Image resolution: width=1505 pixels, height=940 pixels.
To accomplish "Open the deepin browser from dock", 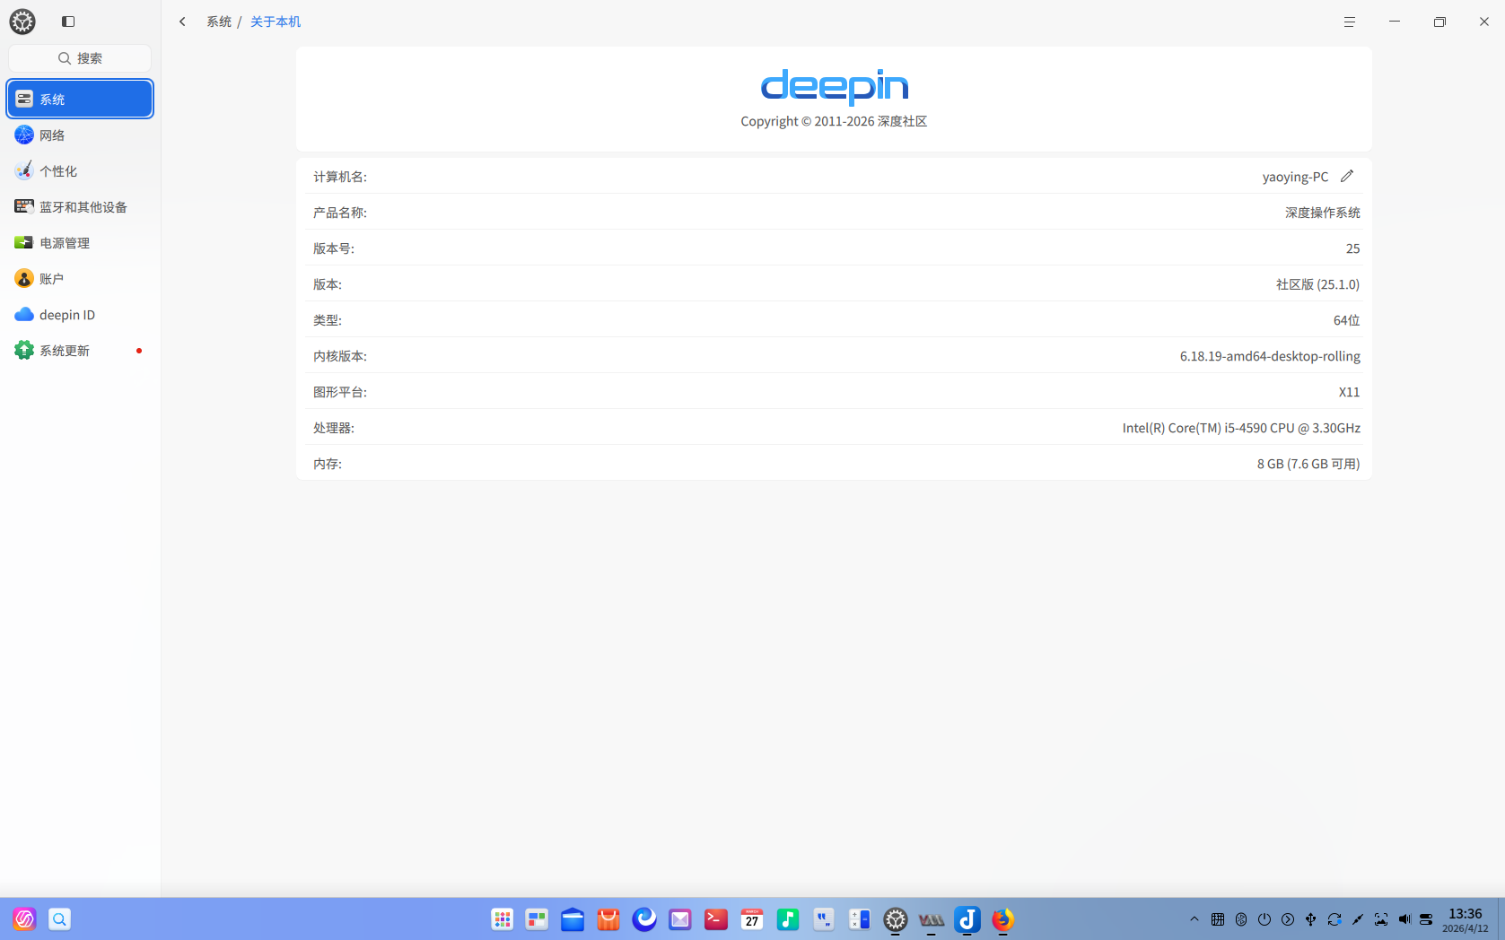I will click(644, 919).
